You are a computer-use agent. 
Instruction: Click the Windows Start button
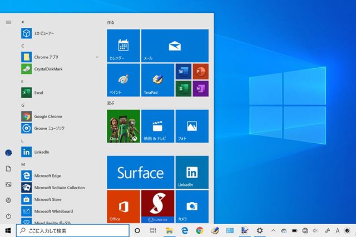pyautogui.click(x=8, y=231)
